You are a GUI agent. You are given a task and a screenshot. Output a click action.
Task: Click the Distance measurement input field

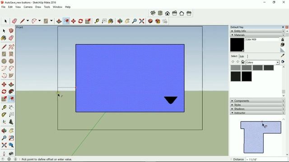click(x=266, y=159)
